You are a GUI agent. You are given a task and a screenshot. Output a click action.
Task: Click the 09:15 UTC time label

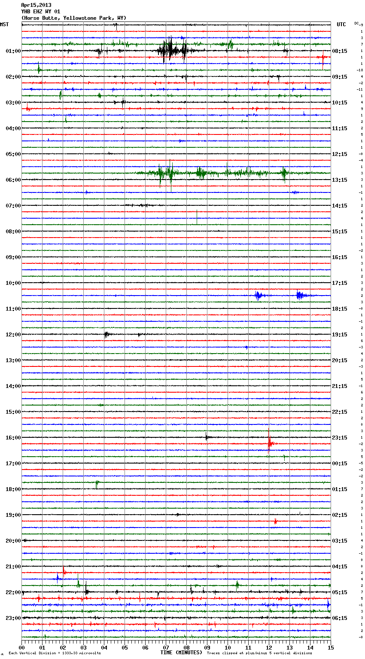tap(340, 77)
